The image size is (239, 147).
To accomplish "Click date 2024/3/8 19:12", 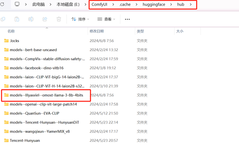I will (103, 68).
